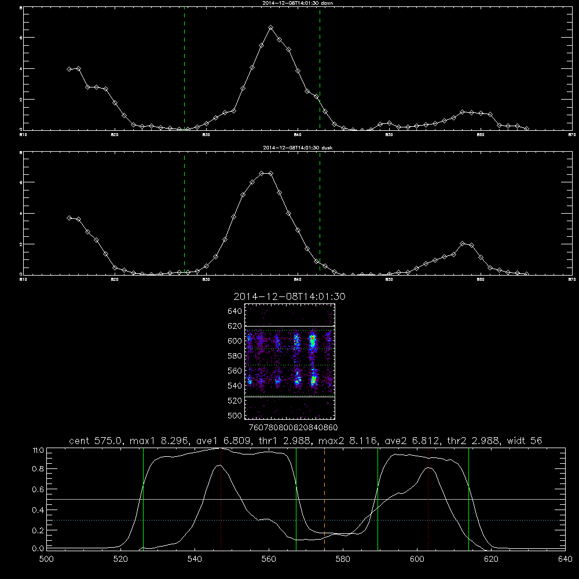The image size is (579, 579).
Task: Click bottom plot x-axis label 600
Action: coord(417,559)
